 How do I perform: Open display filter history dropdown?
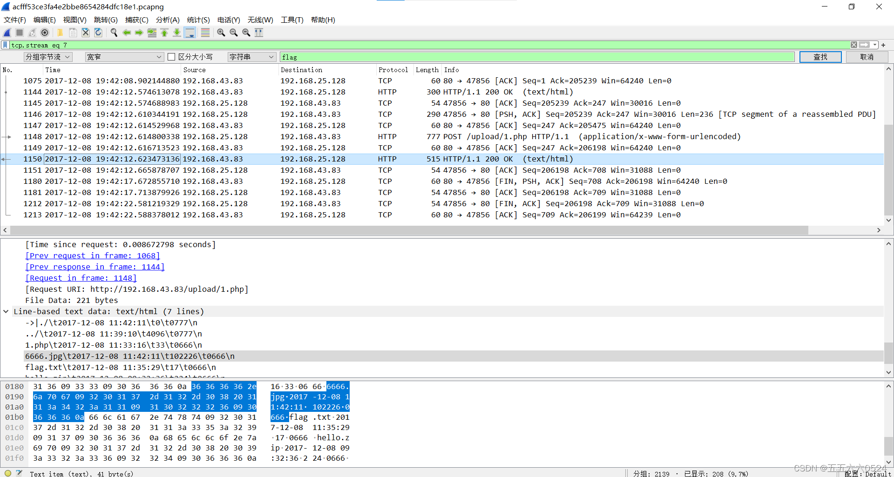[x=875, y=45]
